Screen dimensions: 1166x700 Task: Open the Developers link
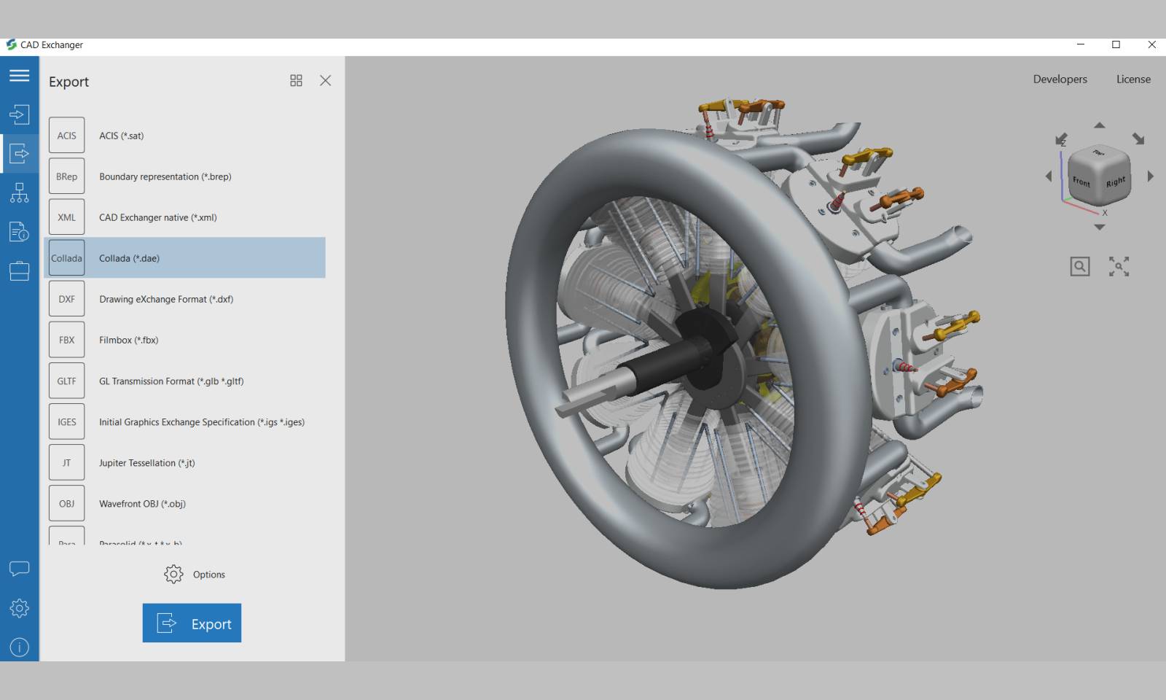coord(1060,79)
